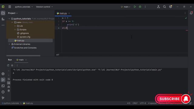Click the PyCharm logo icon
Image resolution: width=194 pixels, height=109 pixels.
click(x=3, y=7)
